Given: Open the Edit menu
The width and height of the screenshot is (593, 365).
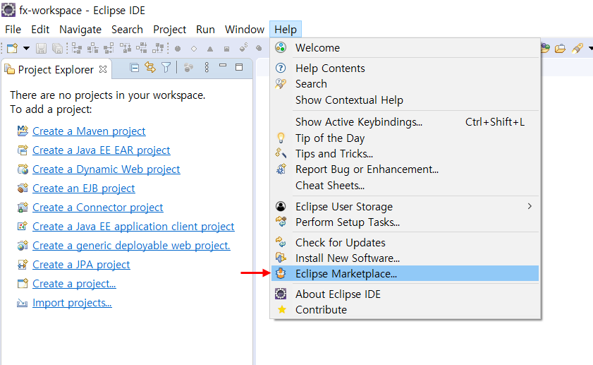Looking at the screenshot, I should pos(40,29).
